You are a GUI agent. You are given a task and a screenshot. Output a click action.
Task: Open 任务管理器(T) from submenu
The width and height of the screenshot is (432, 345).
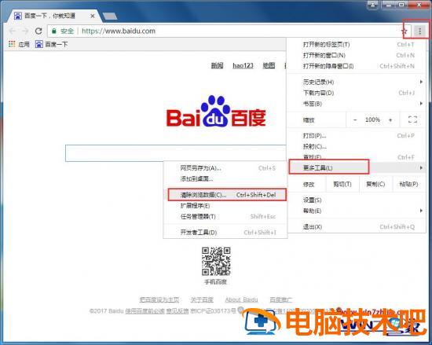pos(225,216)
